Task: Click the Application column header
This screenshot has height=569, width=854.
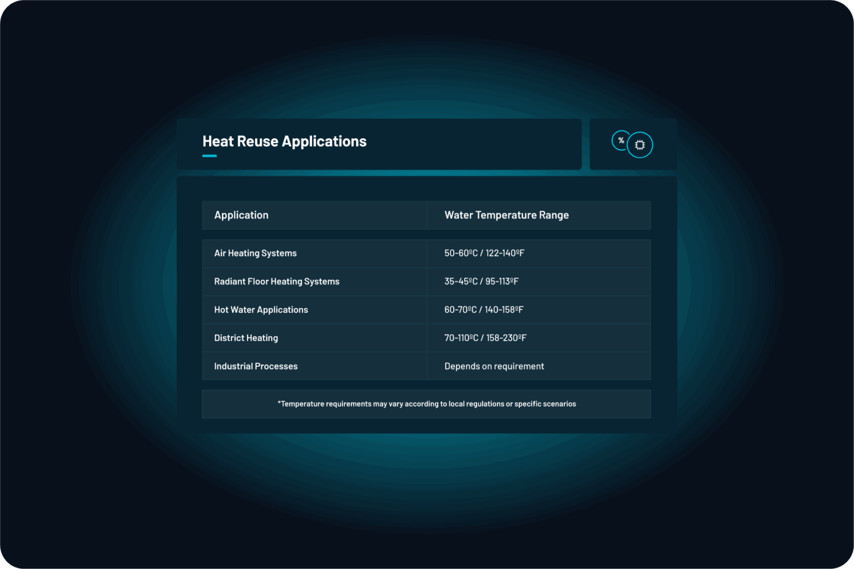Action: (x=241, y=215)
